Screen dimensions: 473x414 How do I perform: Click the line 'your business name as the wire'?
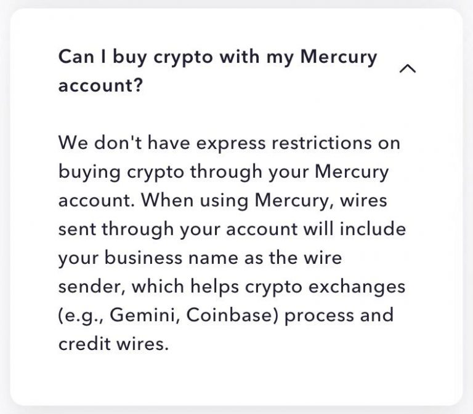point(200,258)
